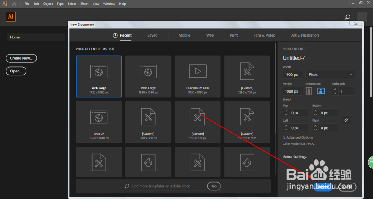The width and height of the screenshot is (373, 199).
Task: Close the New Document dialog
Action: click(355, 23)
